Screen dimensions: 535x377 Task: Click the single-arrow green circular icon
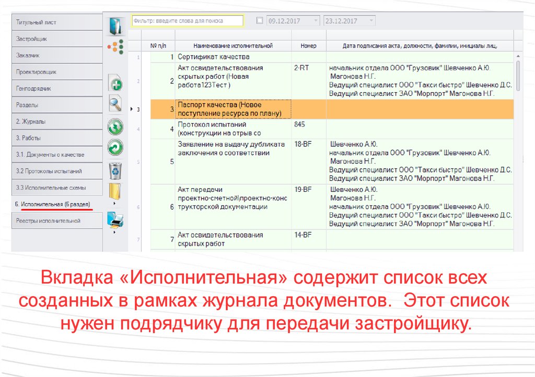pos(115,148)
